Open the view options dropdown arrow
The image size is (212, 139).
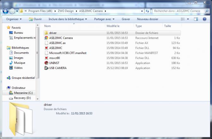188,19
